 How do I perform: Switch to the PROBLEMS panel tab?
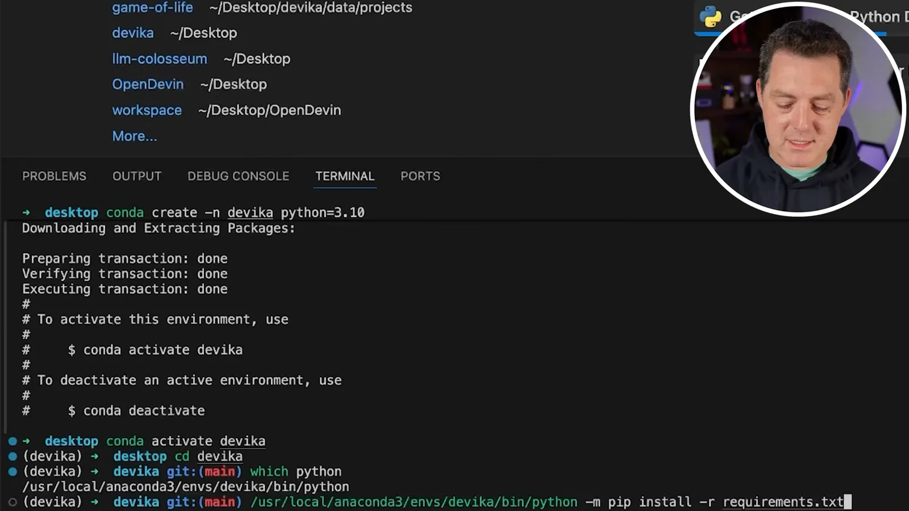pyautogui.click(x=54, y=176)
